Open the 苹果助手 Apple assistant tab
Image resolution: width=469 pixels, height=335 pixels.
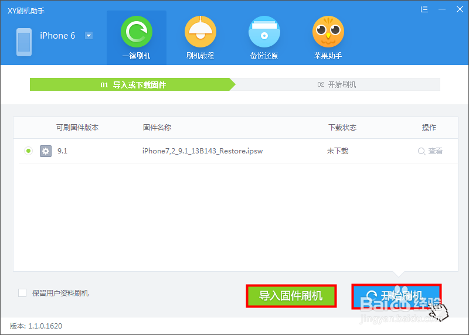[x=328, y=37]
